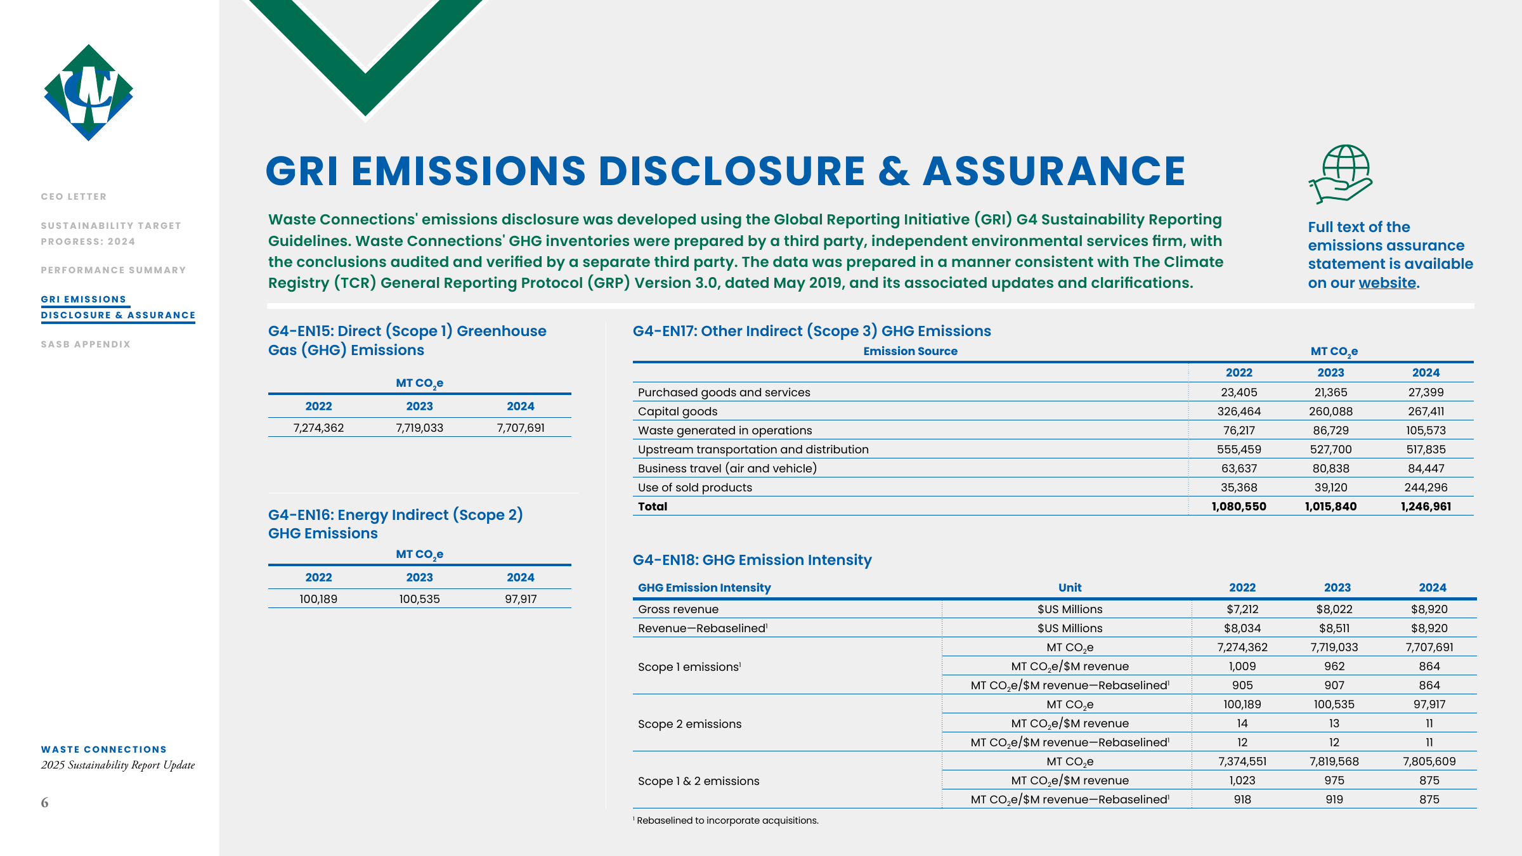Click the 'Scope 1 emissions' intensity label
This screenshot has width=1522, height=856.
[689, 666]
